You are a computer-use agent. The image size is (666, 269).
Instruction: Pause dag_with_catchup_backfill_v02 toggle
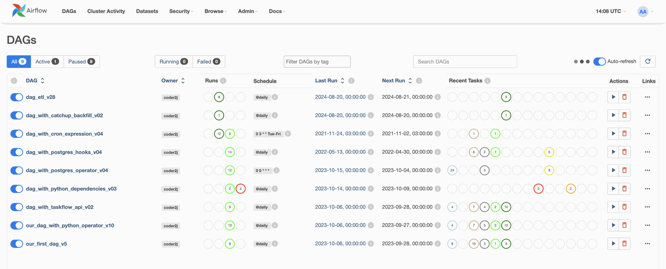[x=17, y=115]
